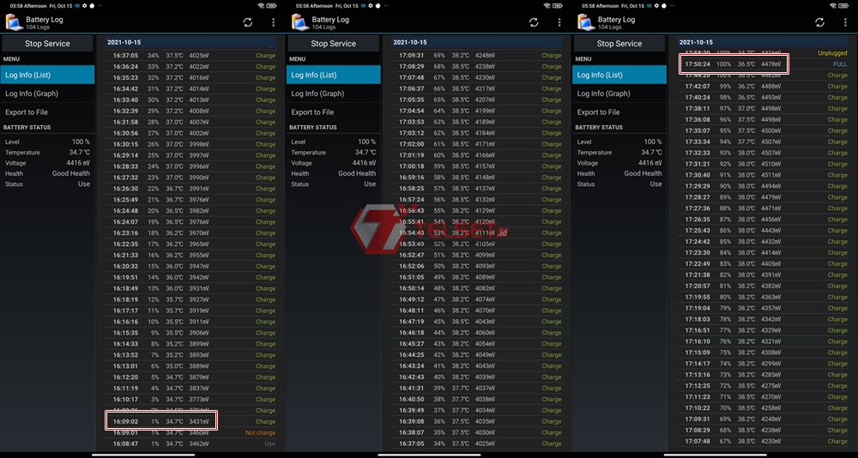Select Log Info (Graph) in the middle menu
Screen dimensions: 858x458
(333, 93)
